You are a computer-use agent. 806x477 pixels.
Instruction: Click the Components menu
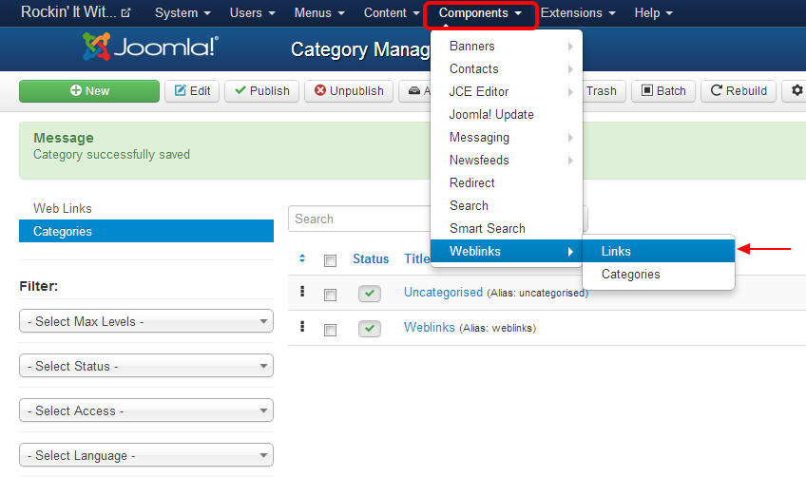pyautogui.click(x=480, y=13)
